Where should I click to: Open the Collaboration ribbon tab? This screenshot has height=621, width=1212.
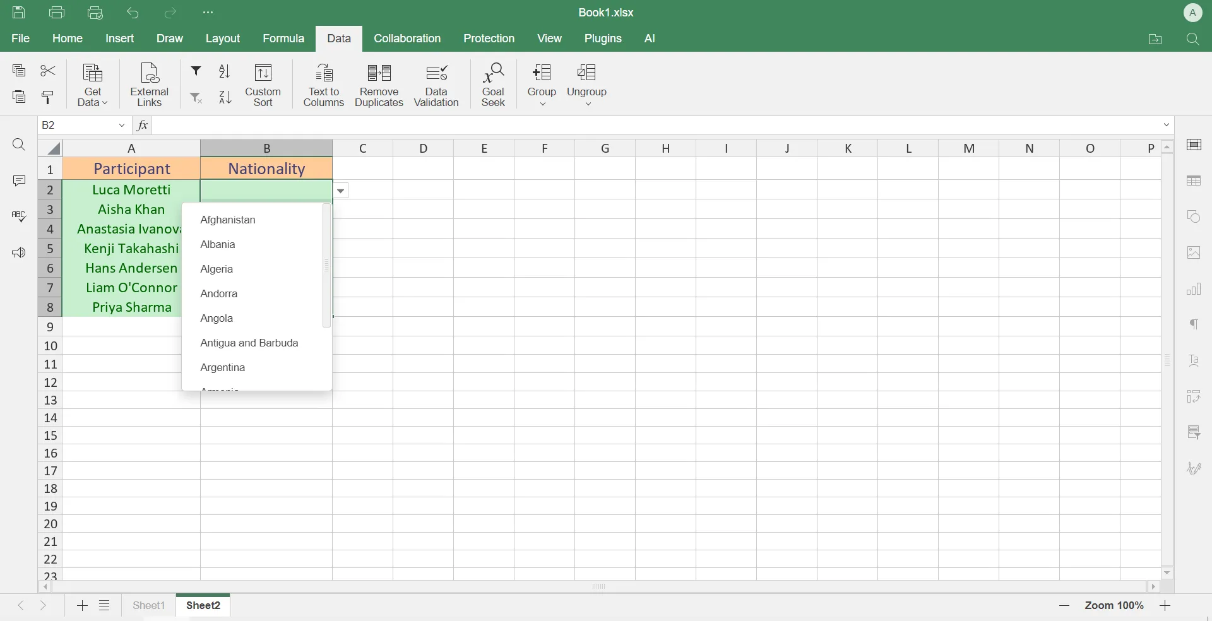tap(407, 38)
